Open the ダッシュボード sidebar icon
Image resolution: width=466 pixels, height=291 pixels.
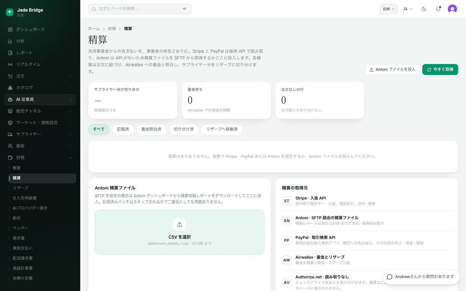[x=10, y=29]
